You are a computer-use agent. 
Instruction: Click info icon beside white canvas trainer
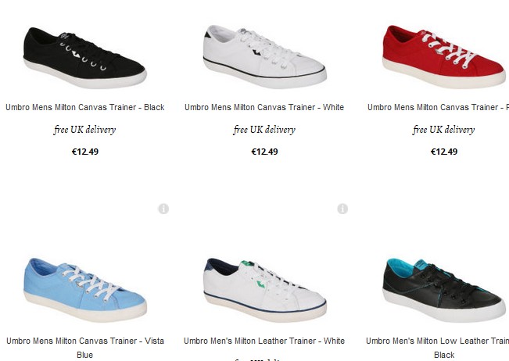(x=342, y=209)
